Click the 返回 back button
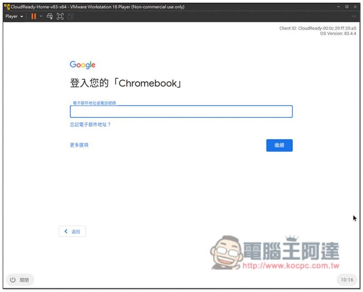Viewport: 363px width, 292px height. 72,231
